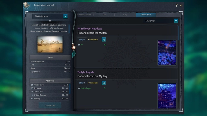Open the help question mark icon
The image size is (207, 116).
coord(177,5)
